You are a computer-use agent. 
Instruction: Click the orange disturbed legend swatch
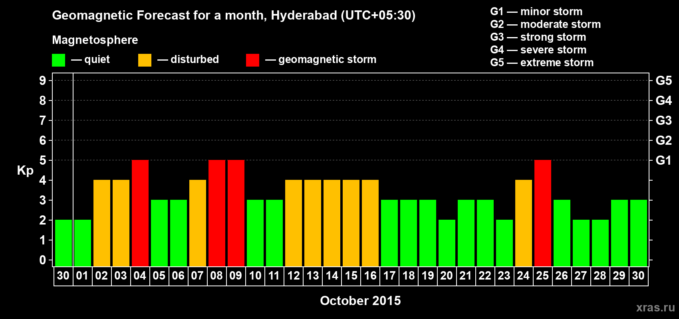pos(145,60)
